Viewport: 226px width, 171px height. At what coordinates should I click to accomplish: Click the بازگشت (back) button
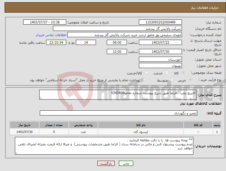click(x=106, y=163)
